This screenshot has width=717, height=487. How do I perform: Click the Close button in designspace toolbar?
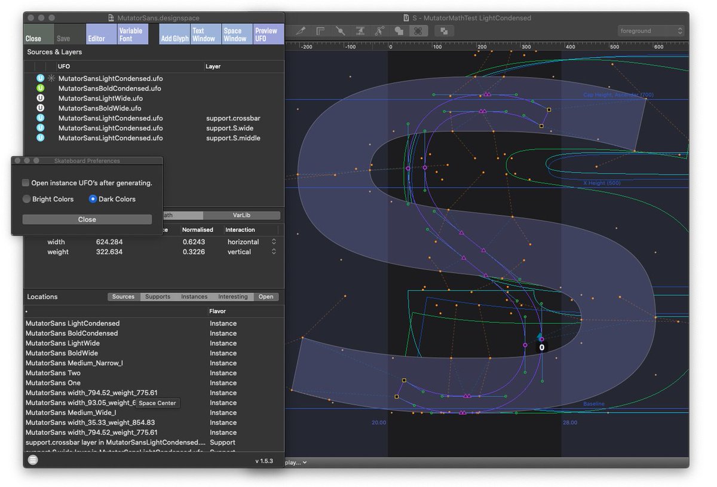point(39,34)
